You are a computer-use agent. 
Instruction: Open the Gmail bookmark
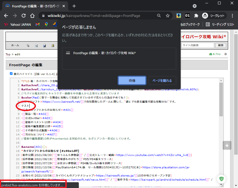point(38,24)
